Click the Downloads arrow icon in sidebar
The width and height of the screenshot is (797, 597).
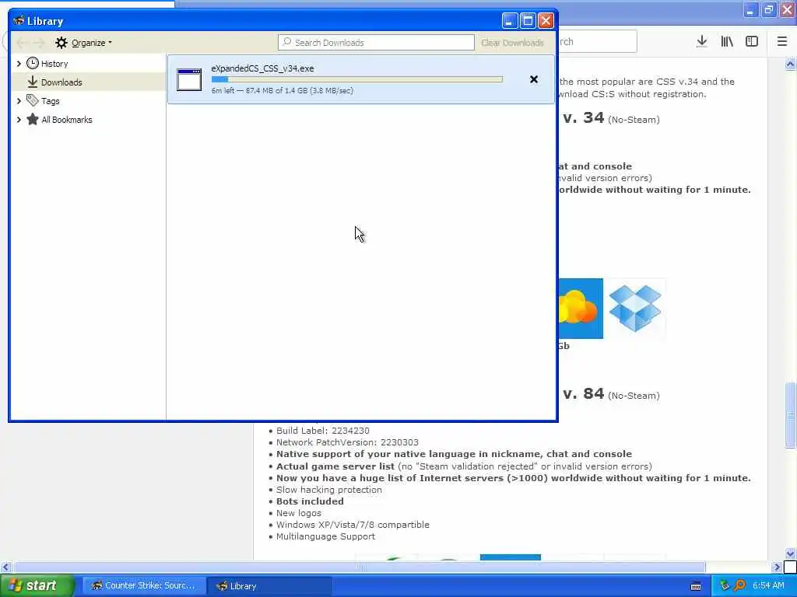(33, 82)
